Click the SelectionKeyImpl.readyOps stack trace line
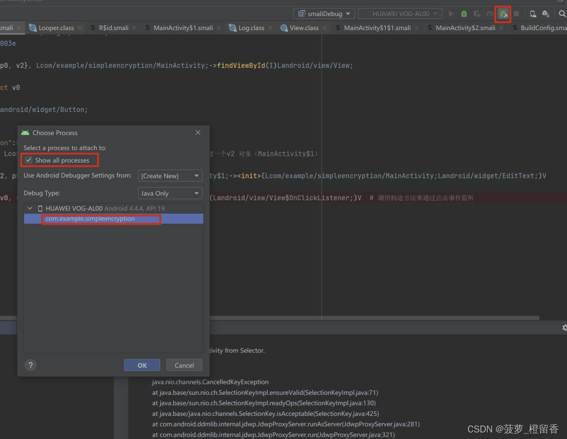The width and height of the screenshot is (567, 439). (x=264, y=403)
